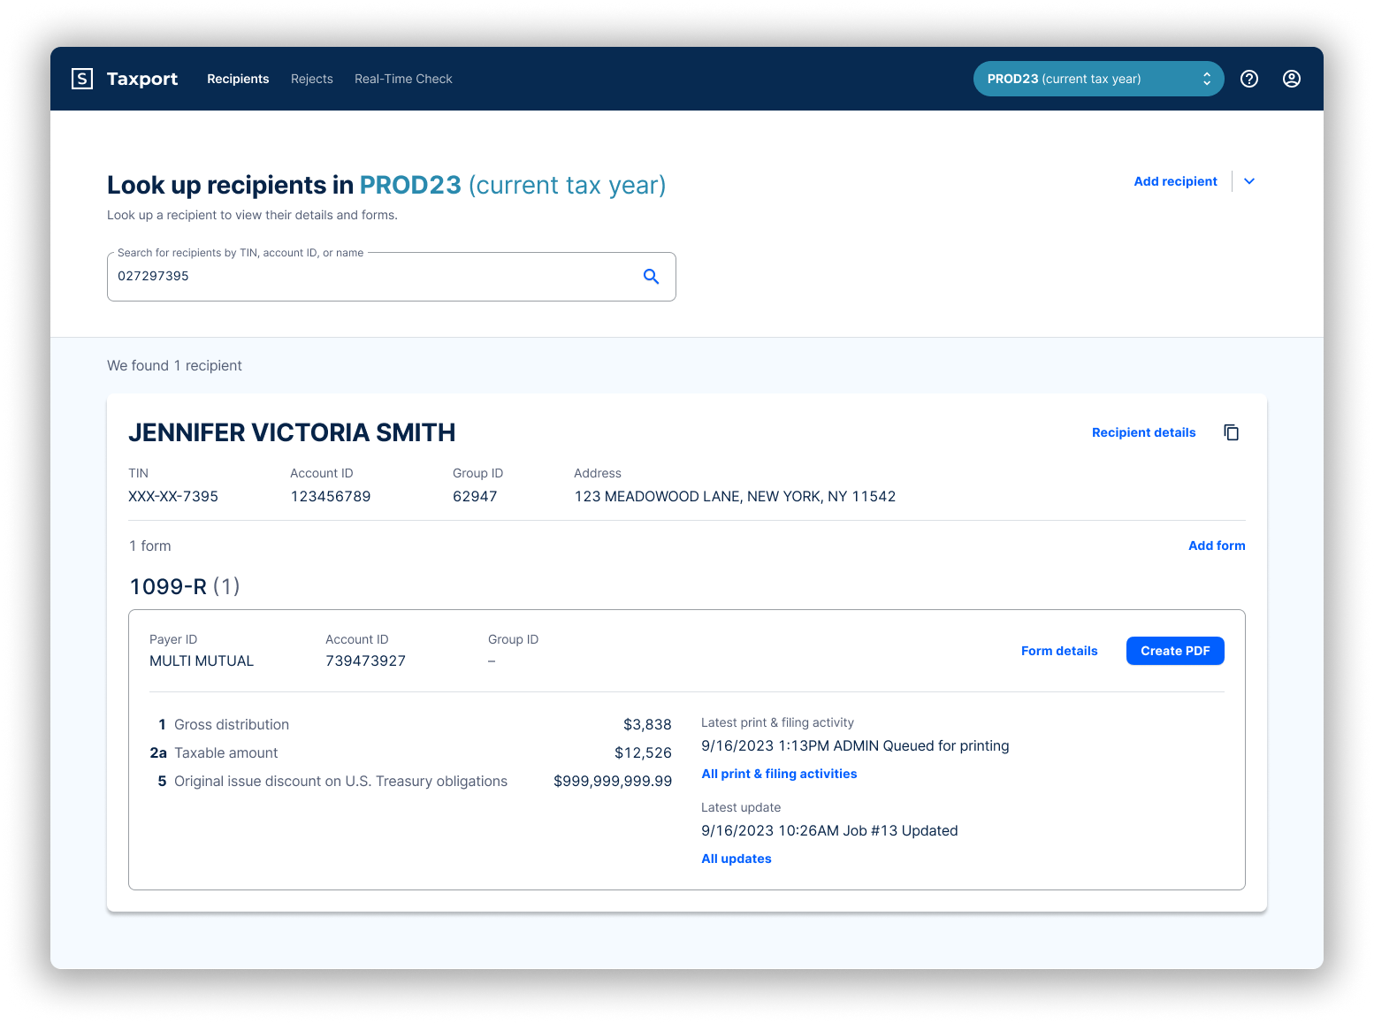The image size is (1374, 1023).
Task: Open the All updates link
Action: (x=737, y=859)
